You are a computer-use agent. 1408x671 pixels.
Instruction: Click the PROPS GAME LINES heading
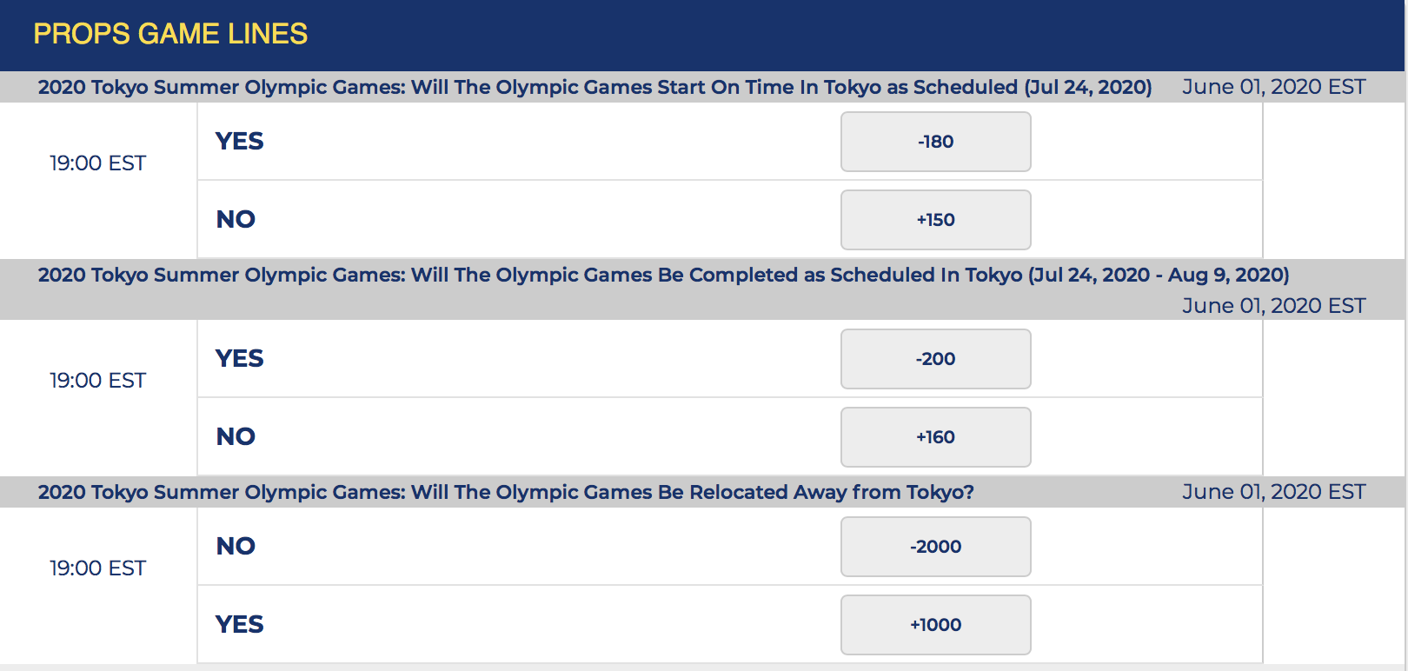point(170,34)
